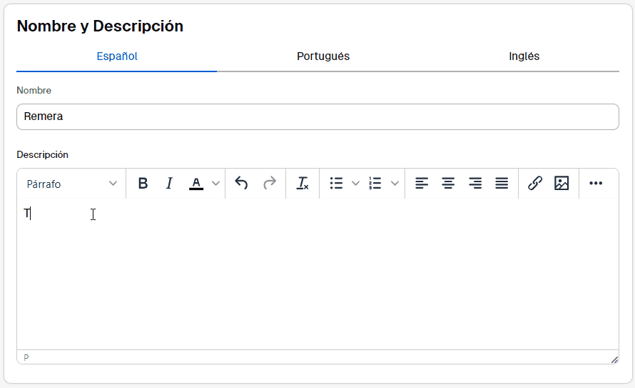The height and width of the screenshot is (388, 635).
Task: Undo the last edit
Action: pos(241,184)
